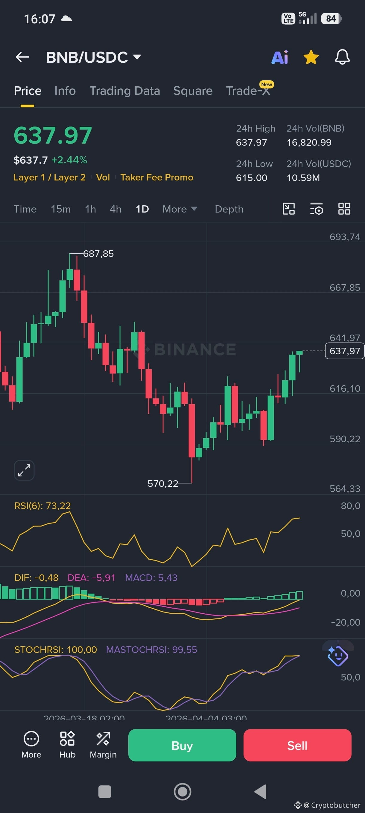The image size is (365, 813).
Task: Tap the 5G signal indicator
Action: pyautogui.click(x=307, y=18)
